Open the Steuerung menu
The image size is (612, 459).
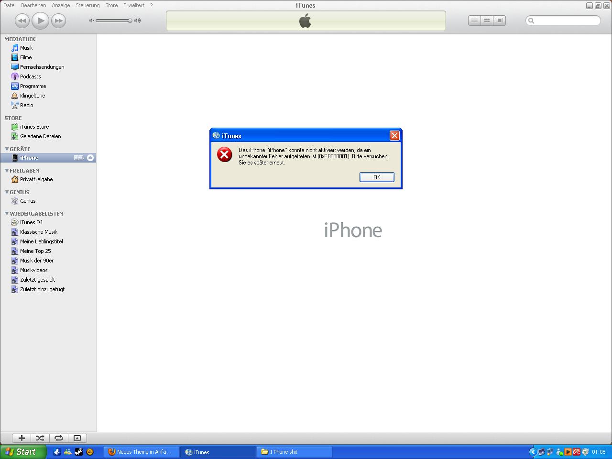[x=87, y=5]
